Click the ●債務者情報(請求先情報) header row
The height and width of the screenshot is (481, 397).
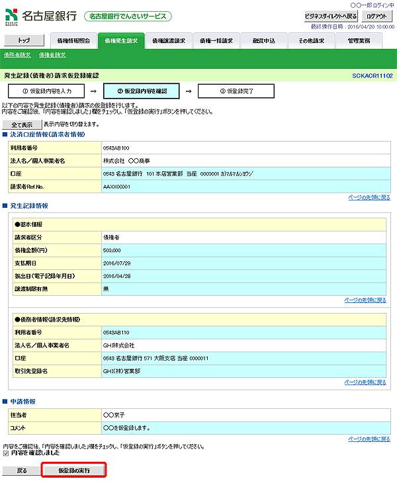199,320
